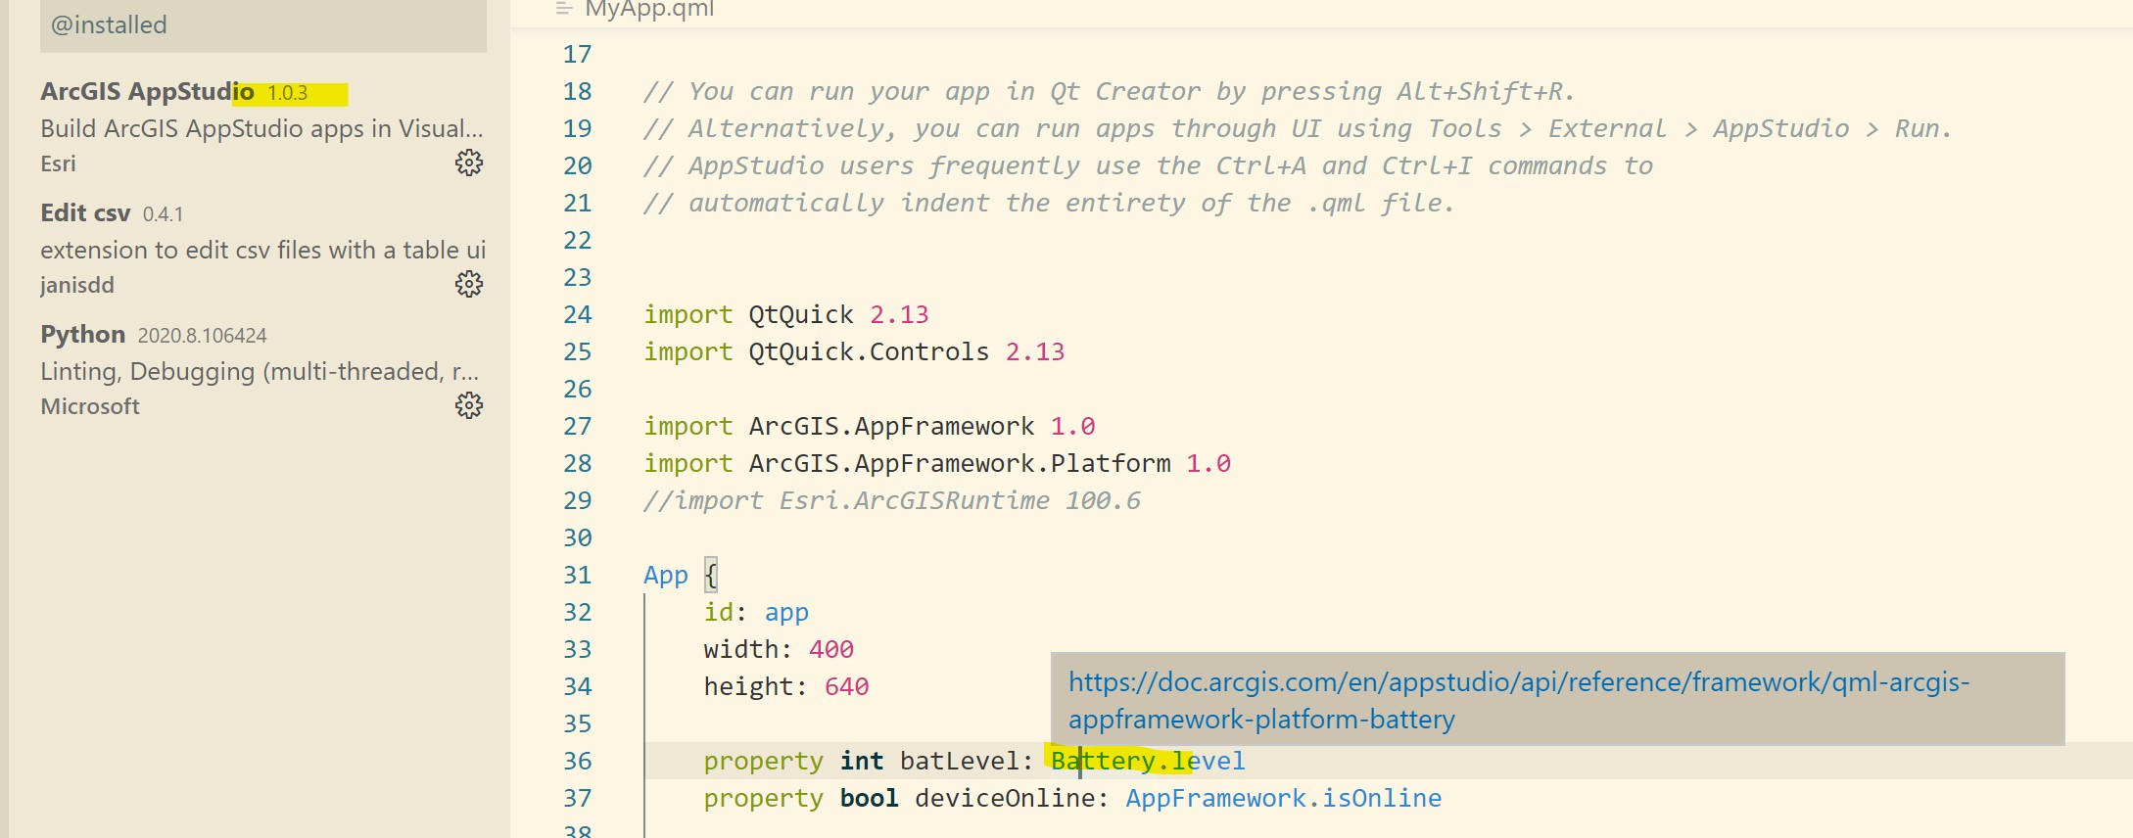
Task: Open settings for the Python extension
Action: tap(468, 403)
